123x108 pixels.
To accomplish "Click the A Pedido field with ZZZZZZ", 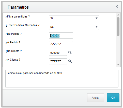I will [x=61, y=44].
